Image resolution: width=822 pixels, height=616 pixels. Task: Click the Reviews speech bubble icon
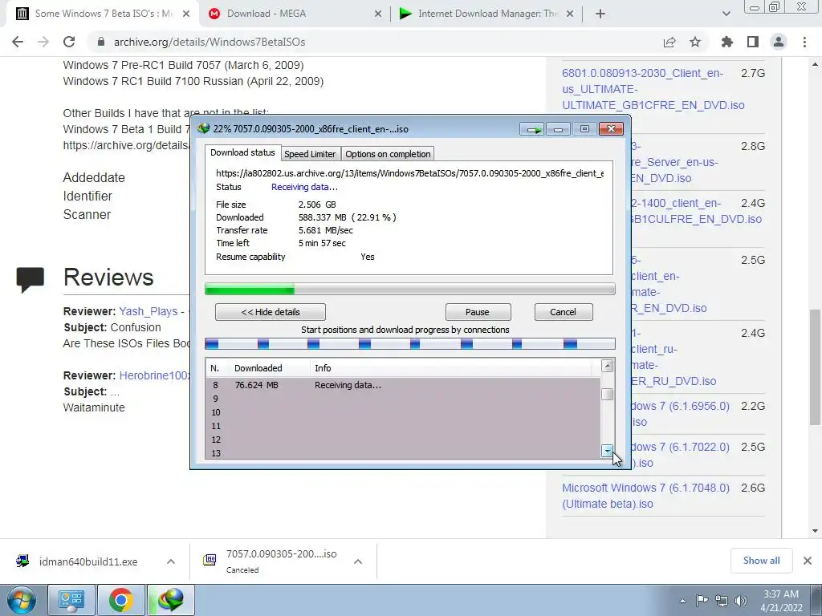tap(31, 279)
